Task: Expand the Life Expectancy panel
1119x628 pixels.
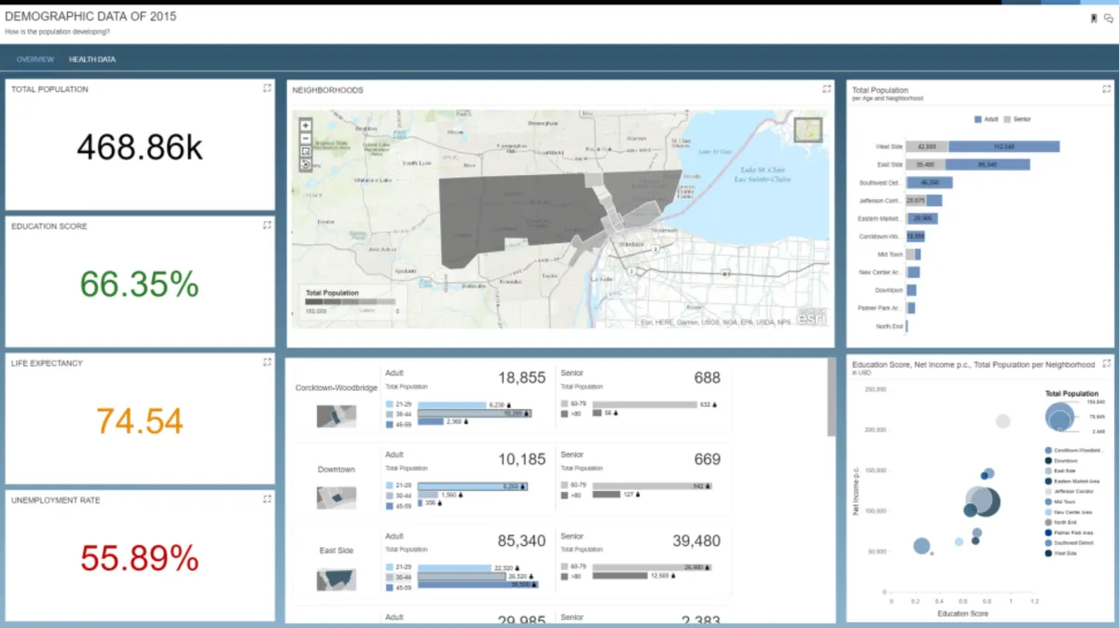Action: click(268, 362)
